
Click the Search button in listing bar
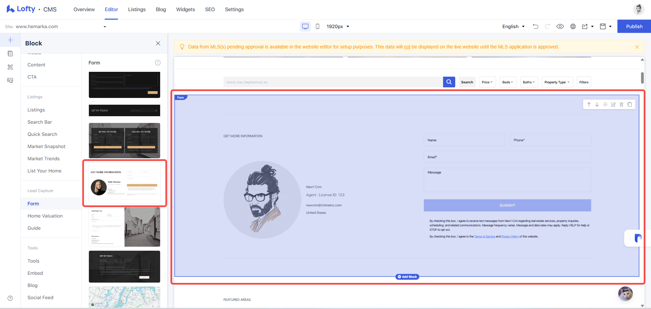click(x=467, y=82)
